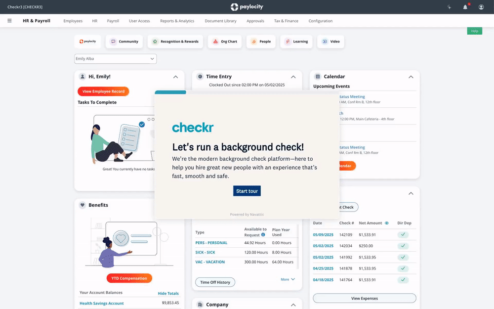
Task: Click the Hide Totals link
Action: coord(168,293)
